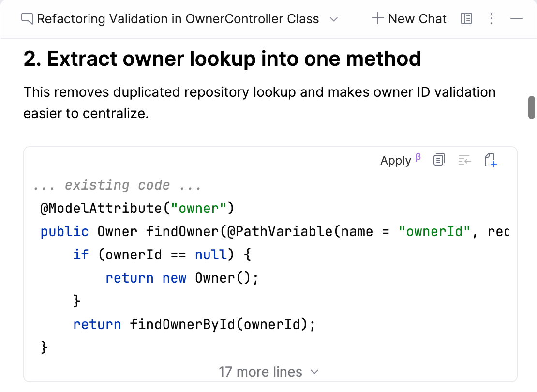Copy the code snippet to clipboard

coord(439,160)
